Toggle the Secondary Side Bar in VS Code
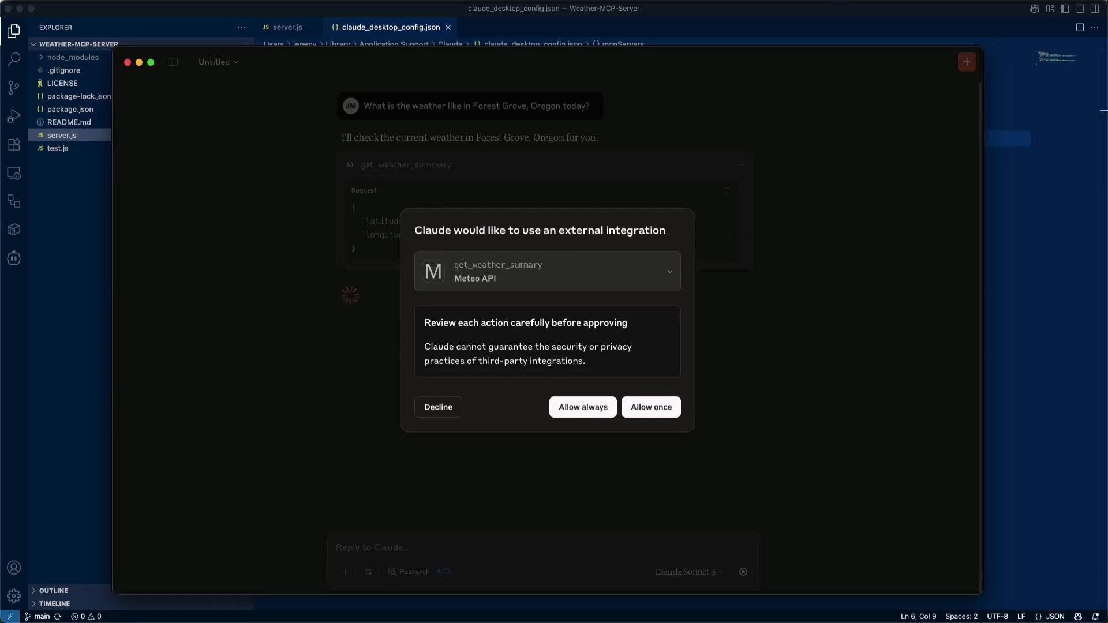The image size is (1108, 623). point(1095,9)
